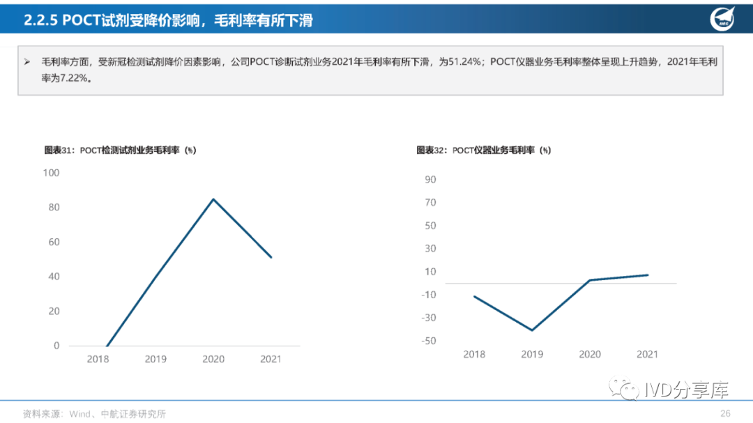Click the '2021' x-axis label on the instrument chart

click(x=647, y=354)
